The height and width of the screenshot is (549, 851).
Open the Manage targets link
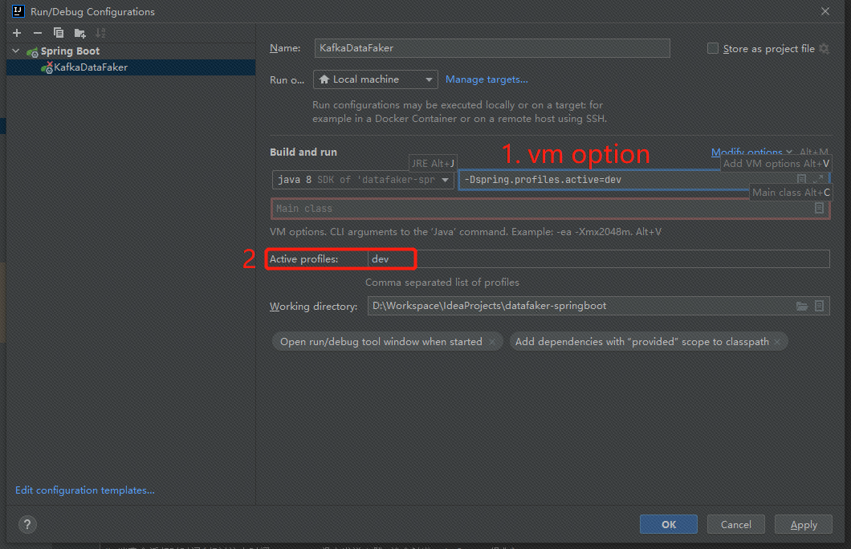point(486,79)
